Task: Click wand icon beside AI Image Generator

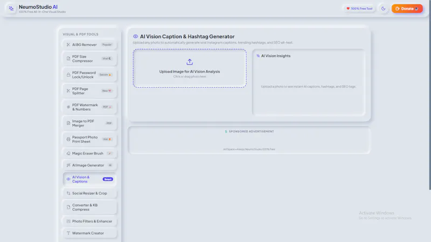Action: [68, 165]
